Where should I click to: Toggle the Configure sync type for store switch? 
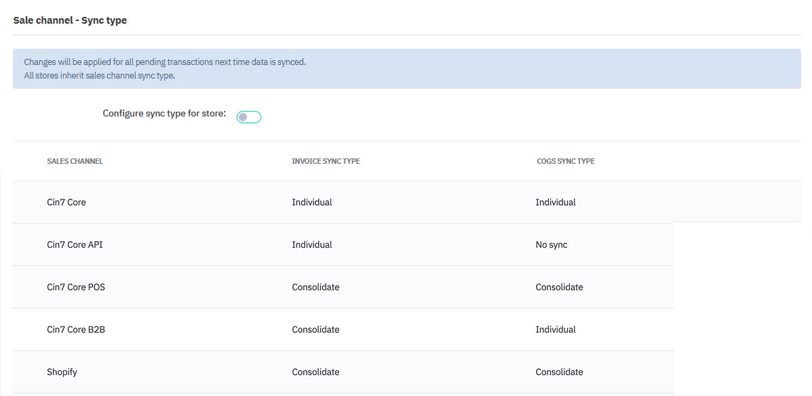(x=248, y=117)
